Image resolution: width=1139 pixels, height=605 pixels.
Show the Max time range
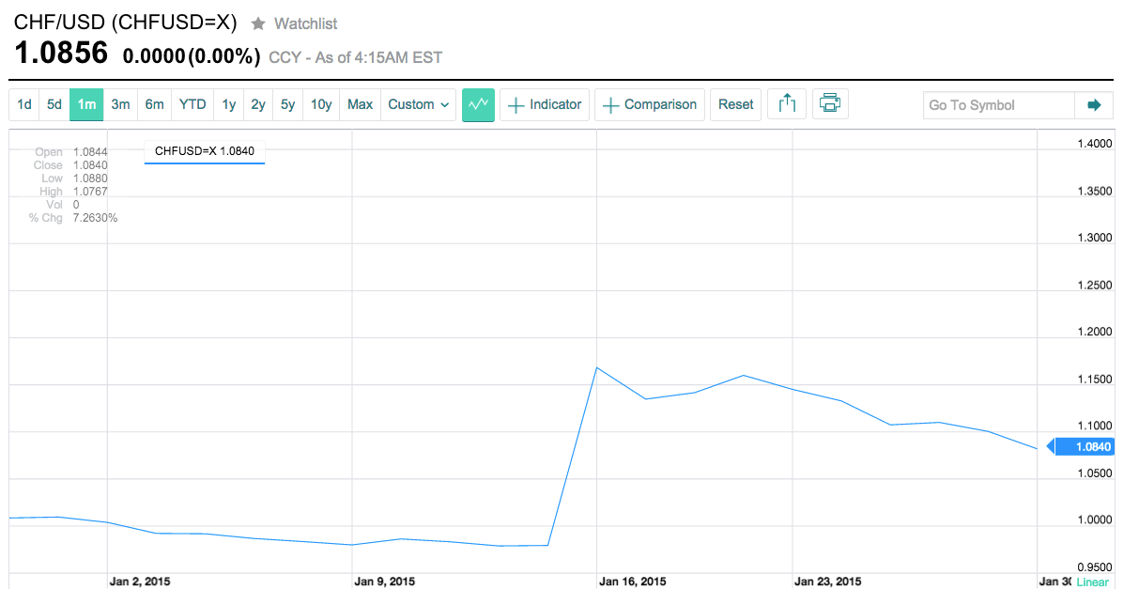click(x=360, y=104)
